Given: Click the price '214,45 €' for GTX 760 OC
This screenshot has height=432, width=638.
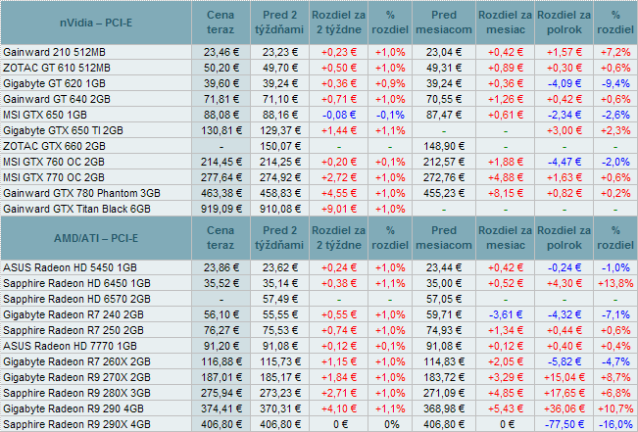Looking at the screenshot, I should [x=221, y=162].
